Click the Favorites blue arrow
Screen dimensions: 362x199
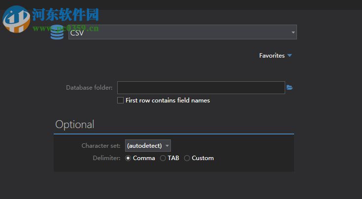point(290,55)
